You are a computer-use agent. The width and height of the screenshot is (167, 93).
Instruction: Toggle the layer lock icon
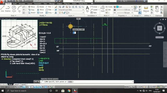pyautogui.click(x=64, y=13)
